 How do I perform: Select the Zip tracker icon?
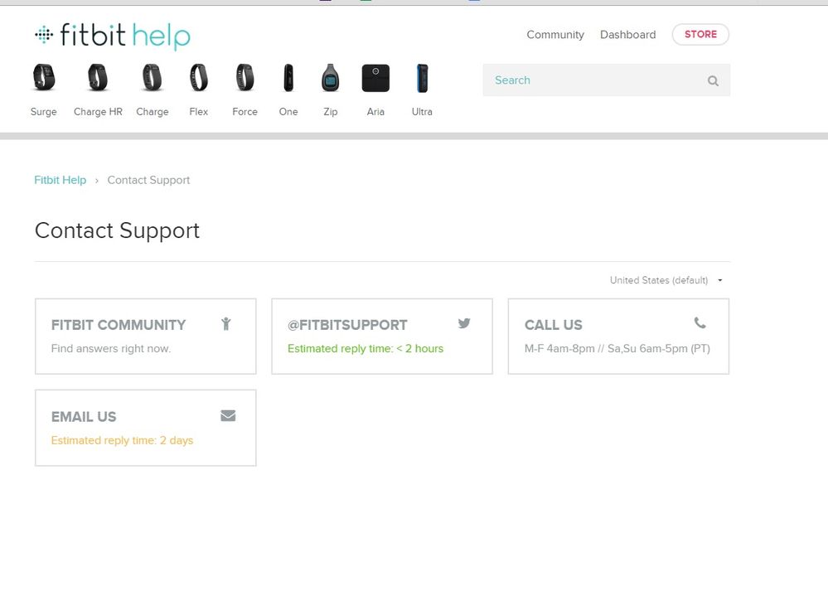[331, 78]
